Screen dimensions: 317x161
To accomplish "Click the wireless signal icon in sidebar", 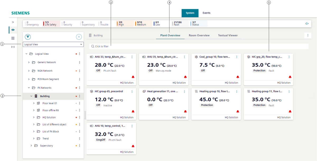I will [x=13, y=47].
